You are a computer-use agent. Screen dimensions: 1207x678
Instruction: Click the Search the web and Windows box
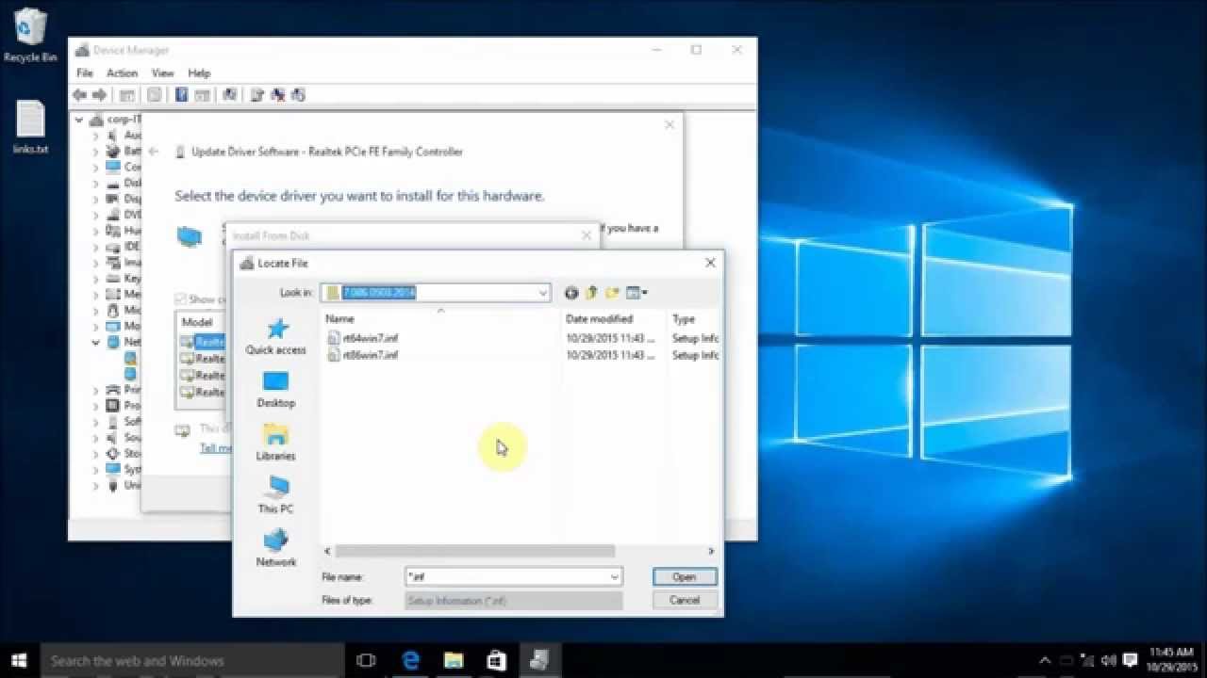point(191,660)
